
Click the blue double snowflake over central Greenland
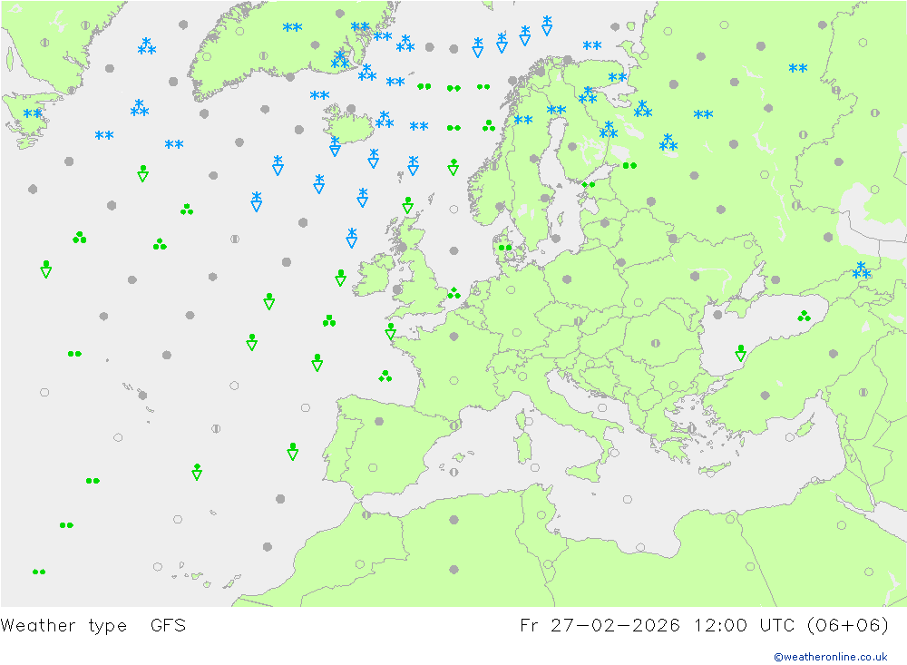pos(292,27)
